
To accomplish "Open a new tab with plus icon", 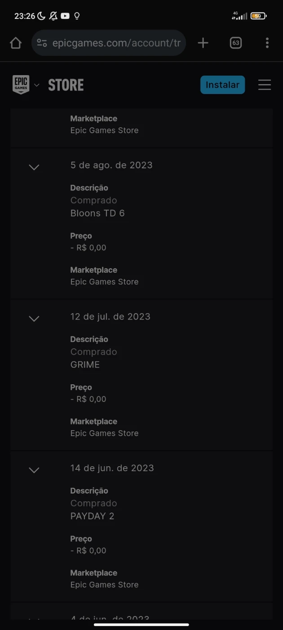I will coord(203,43).
